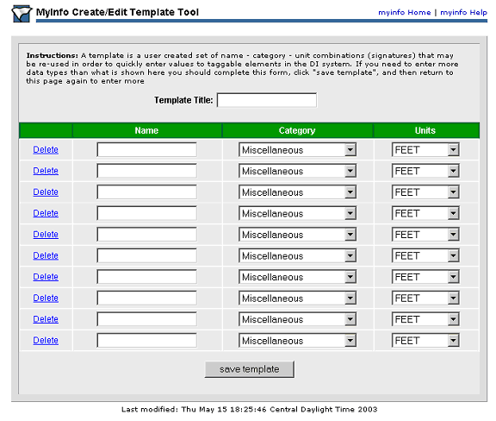Viewport: 496px width, 421px height.
Task: Delete the first template row
Action: [46, 149]
